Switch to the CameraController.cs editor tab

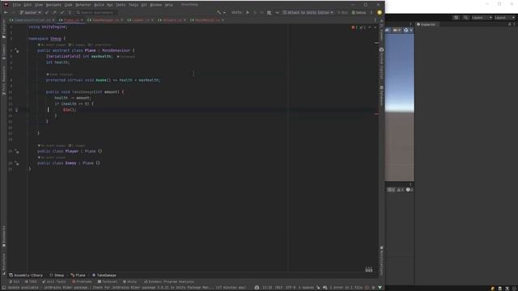point(32,20)
